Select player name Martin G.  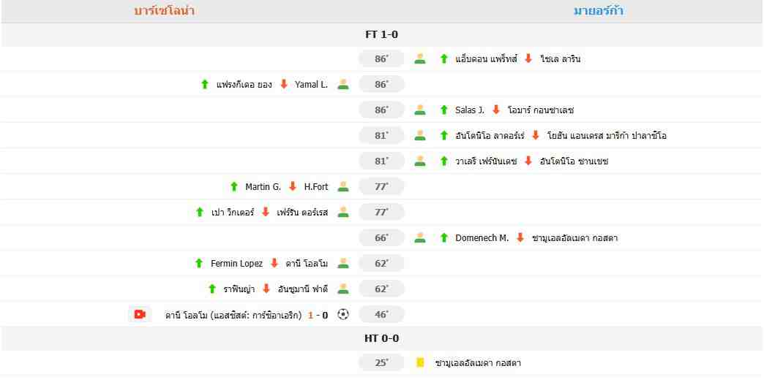[x=263, y=187]
